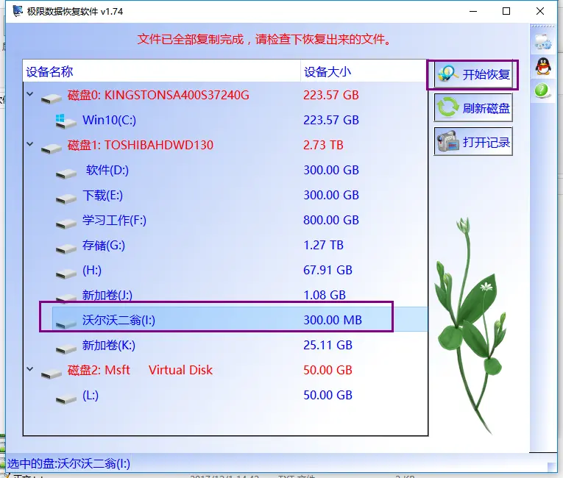Click the disk icon for 磁盘0
This screenshot has height=478, width=563.
[x=51, y=99]
